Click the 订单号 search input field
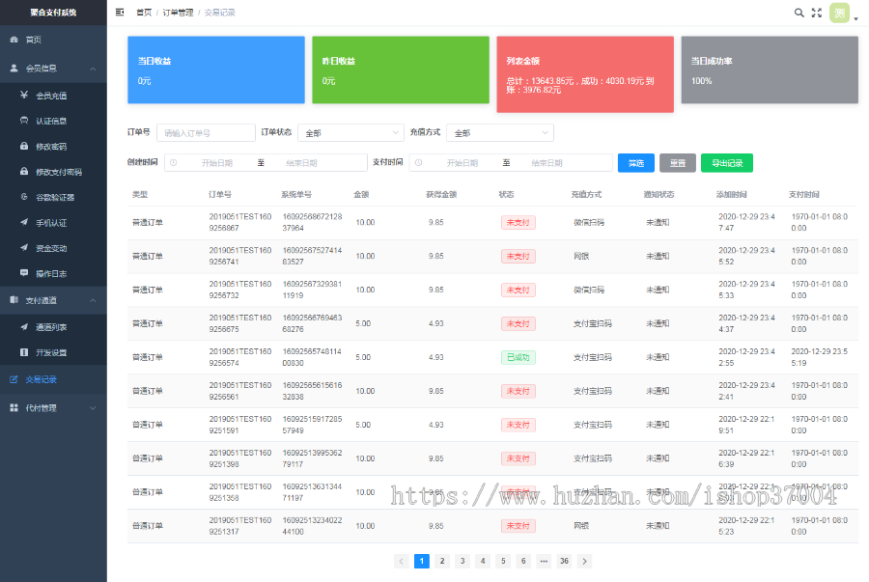869x582 pixels. click(205, 132)
